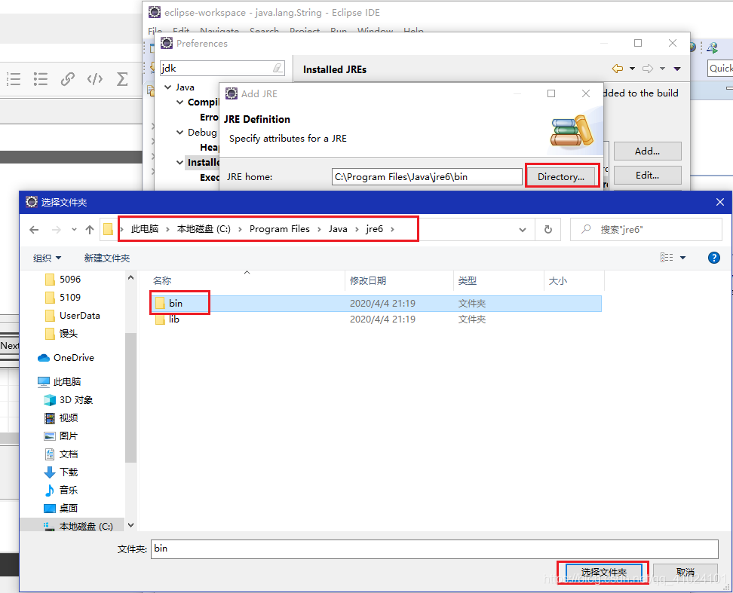Go up one folder level
This screenshot has height=593, width=733.
pos(90,229)
